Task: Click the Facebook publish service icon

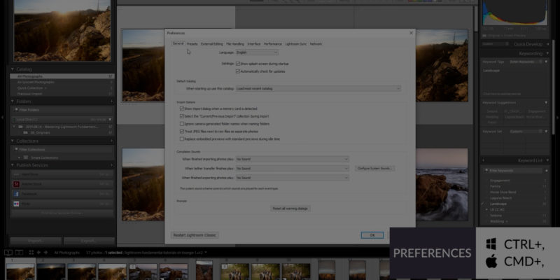Action: (16, 194)
